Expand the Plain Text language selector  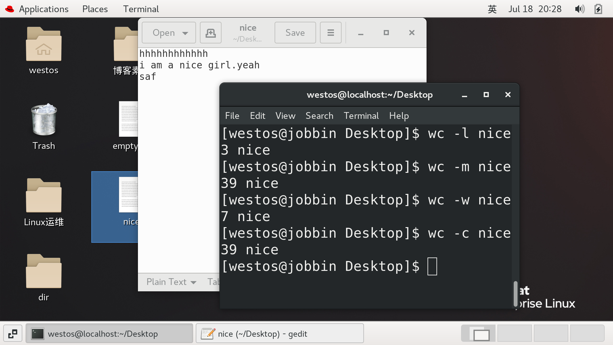(171, 282)
